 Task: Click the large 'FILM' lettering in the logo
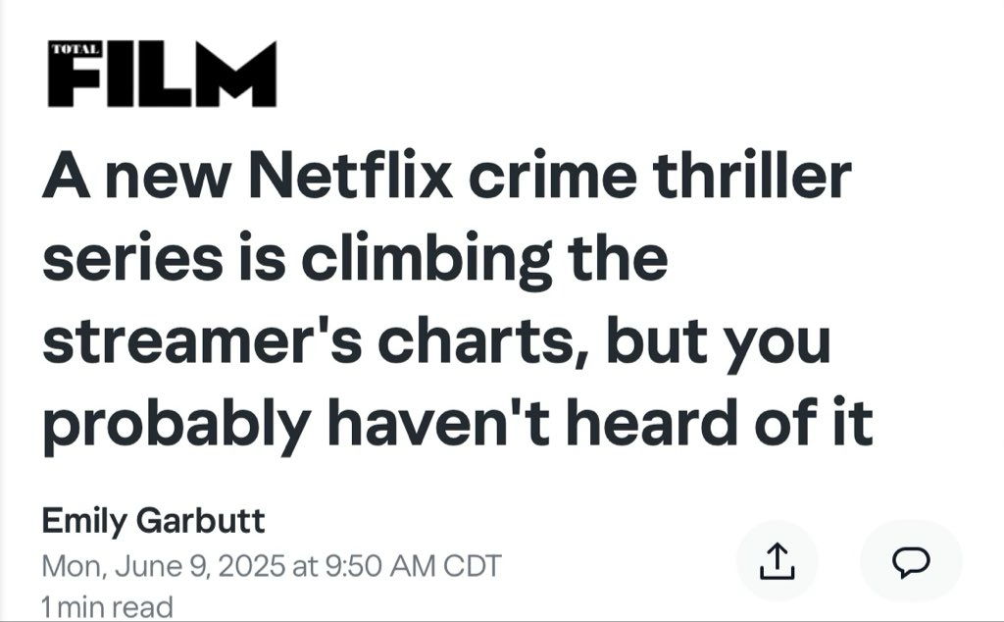pyautogui.click(x=176, y=77)
